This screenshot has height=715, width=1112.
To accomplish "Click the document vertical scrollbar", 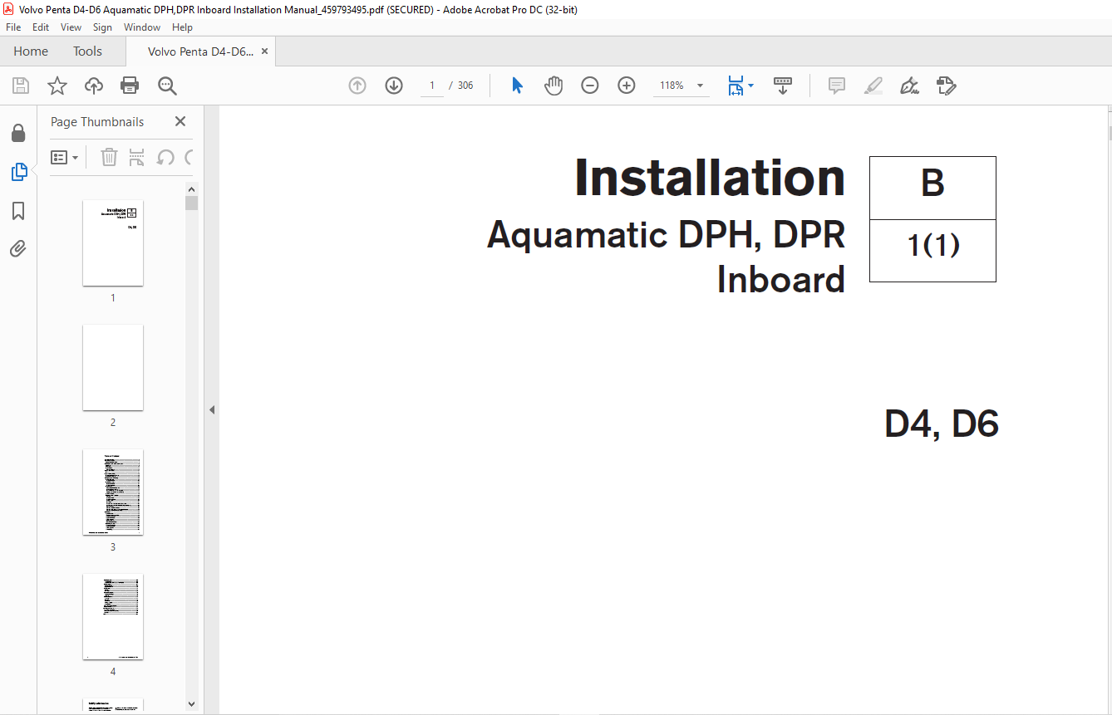I will pyautogui.click(x=1110, y=133).
